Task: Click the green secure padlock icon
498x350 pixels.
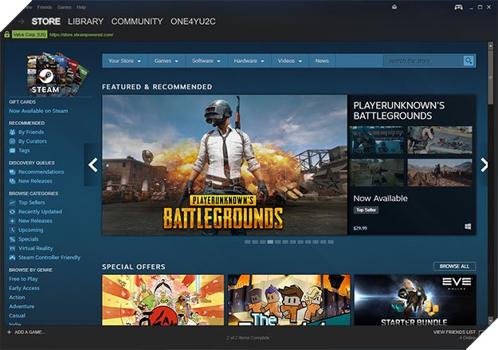Action: point(6,34)
